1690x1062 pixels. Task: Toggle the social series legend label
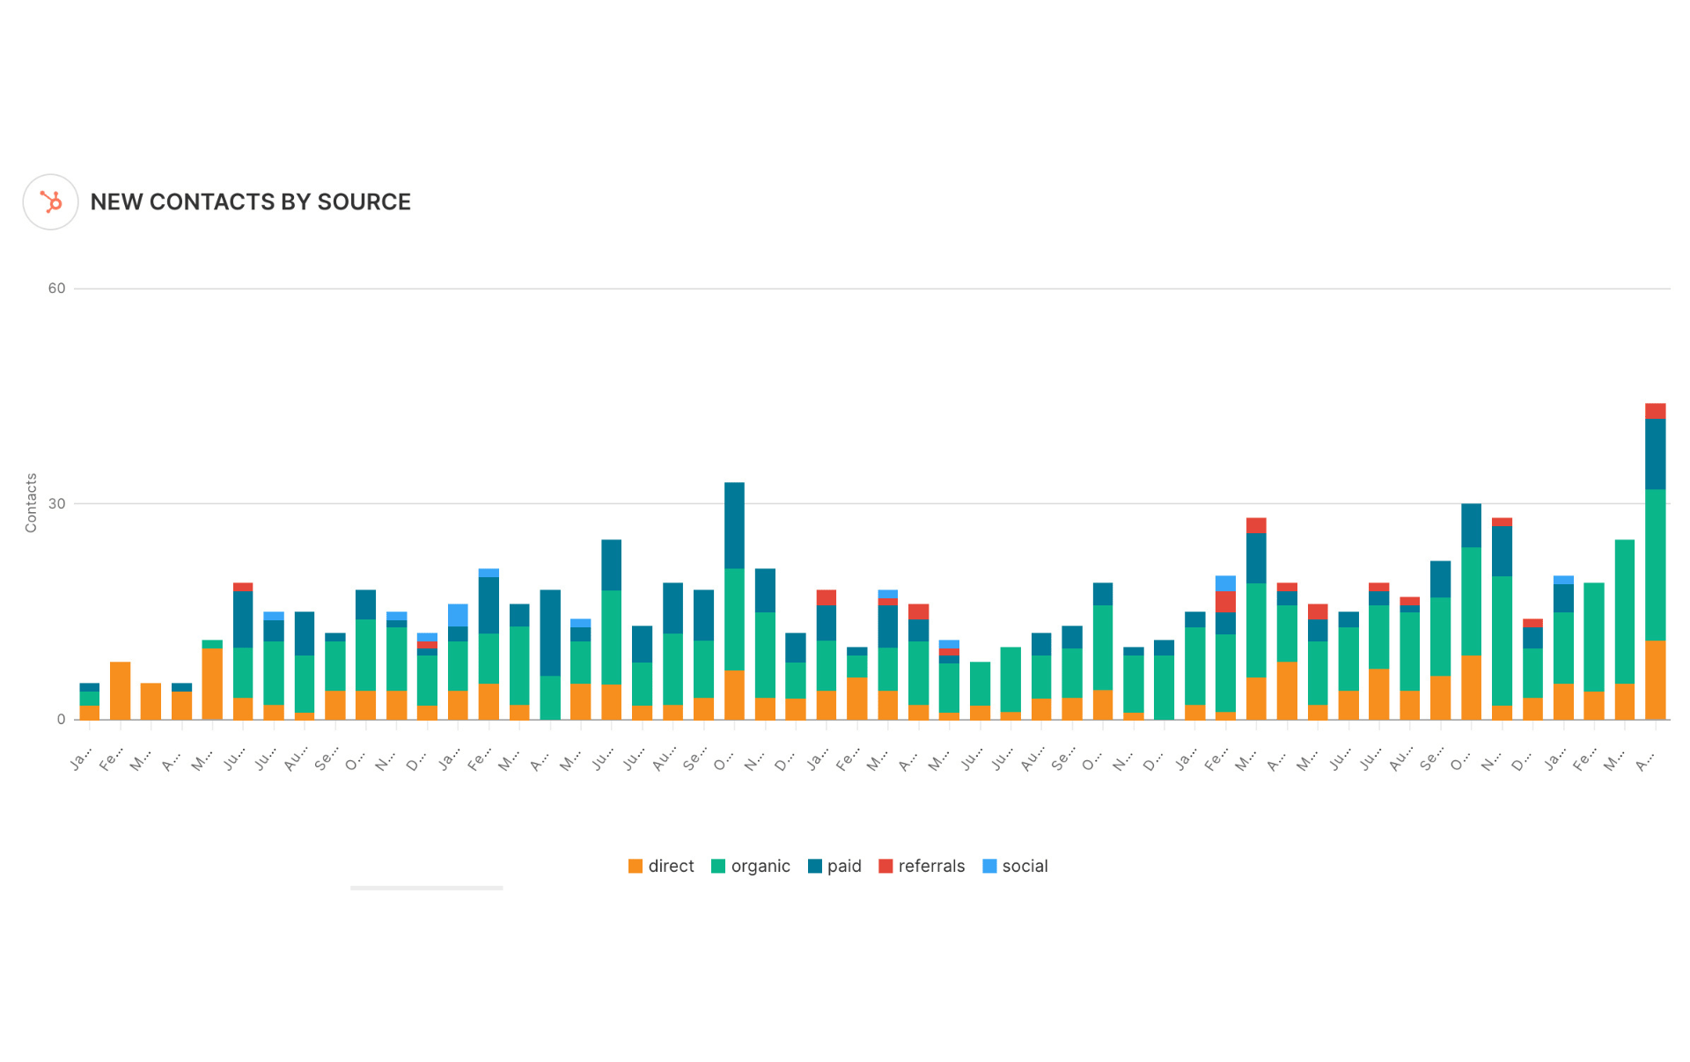(1025, 866)
